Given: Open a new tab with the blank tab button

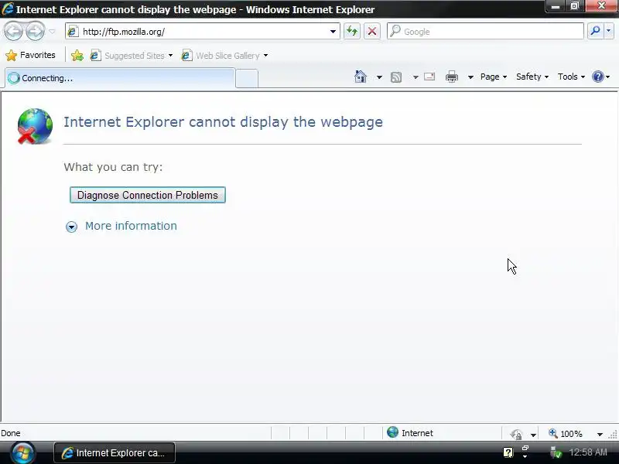Looking at the screenshot, I should pyautogui.click(x=247, y=79).
